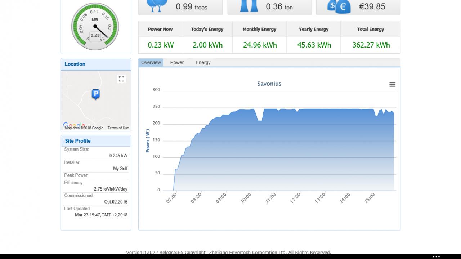
Task: Click the Today's Energy column header
Action: pyautogui.click(x=207, y=29)
